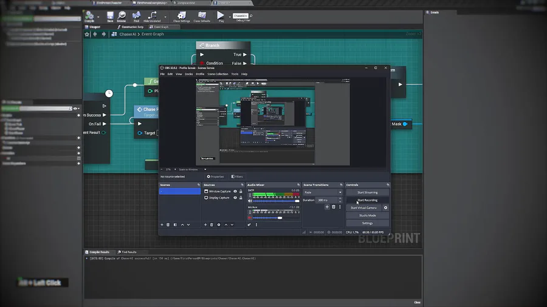Image resolution: width=547 pixels, height=307 pixels.
Task: Add a new scene in OBS Scenes dock
Action: (162, 225)
